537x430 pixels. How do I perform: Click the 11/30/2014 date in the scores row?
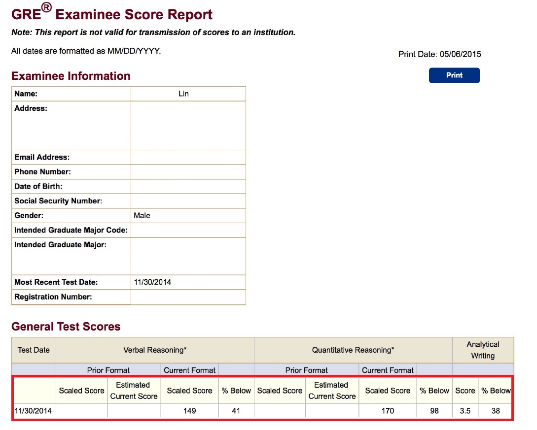tap(33, 411)
